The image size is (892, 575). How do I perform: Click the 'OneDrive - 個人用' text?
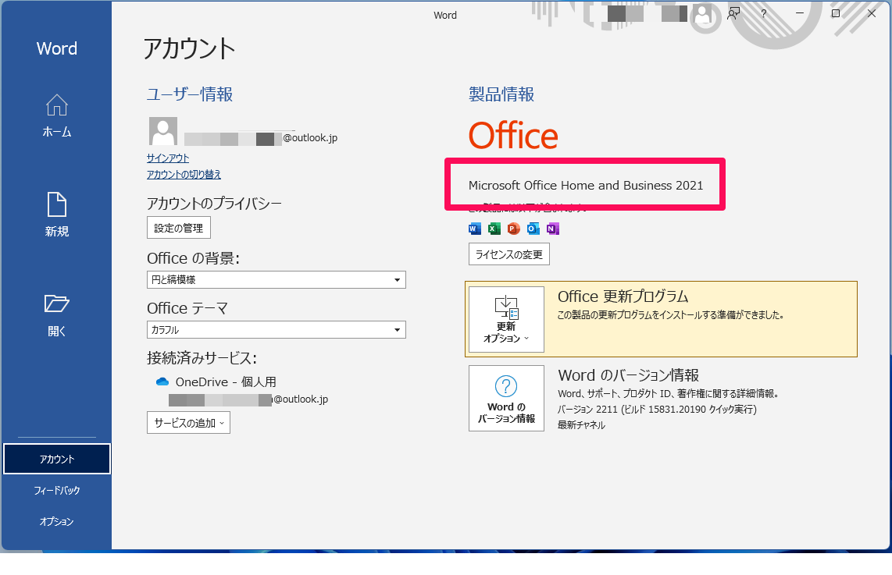(226, 382)
